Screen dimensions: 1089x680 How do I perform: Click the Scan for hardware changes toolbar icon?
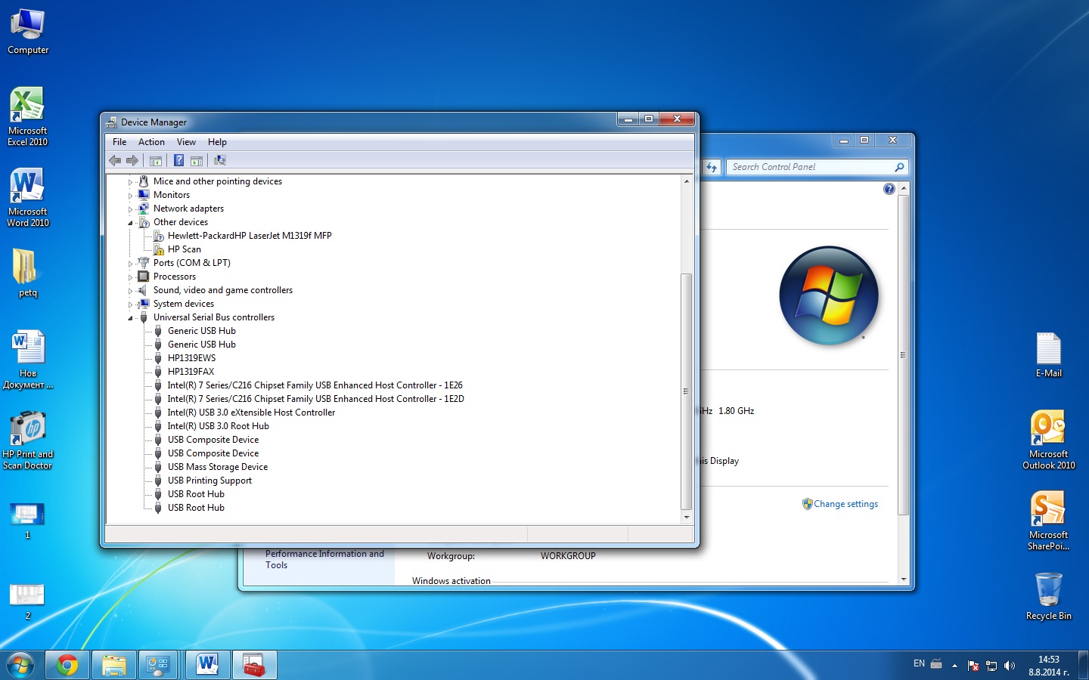(x=220, y=160)
